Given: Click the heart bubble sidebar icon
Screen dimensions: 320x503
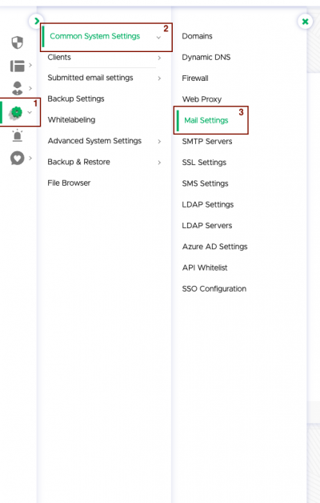Looking at the screenshot, I should click(18, 158).
